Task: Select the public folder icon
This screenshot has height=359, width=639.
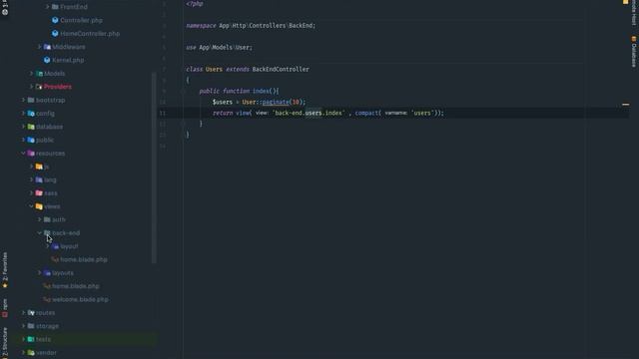Action: [31, 140]
